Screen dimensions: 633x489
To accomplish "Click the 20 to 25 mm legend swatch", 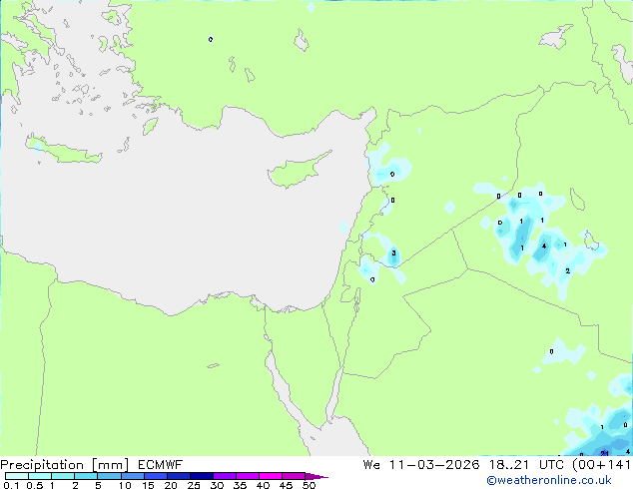I will (179, 476).
